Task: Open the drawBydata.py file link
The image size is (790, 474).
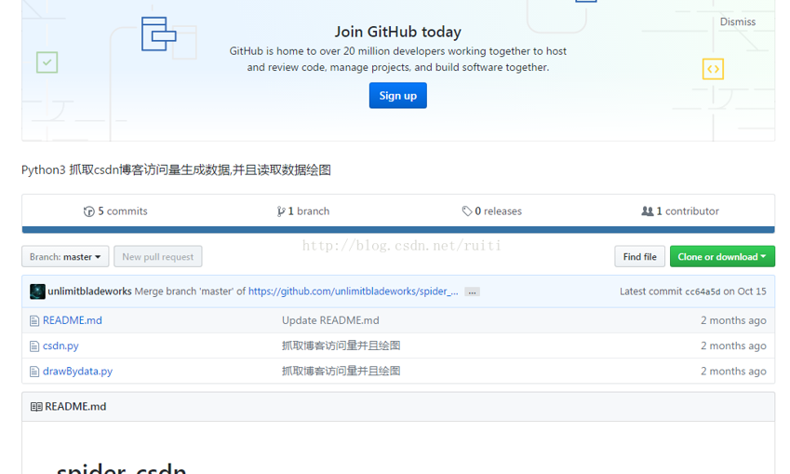Action: pyautogui.click(x=77, y=371)
